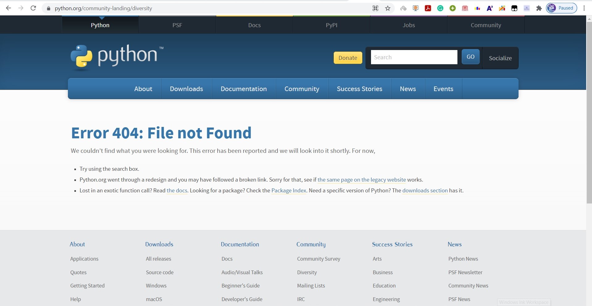592x306 pixels.
Task: Open the Events main nav menu
Action: pyautogui.click(x=443, y=89)
